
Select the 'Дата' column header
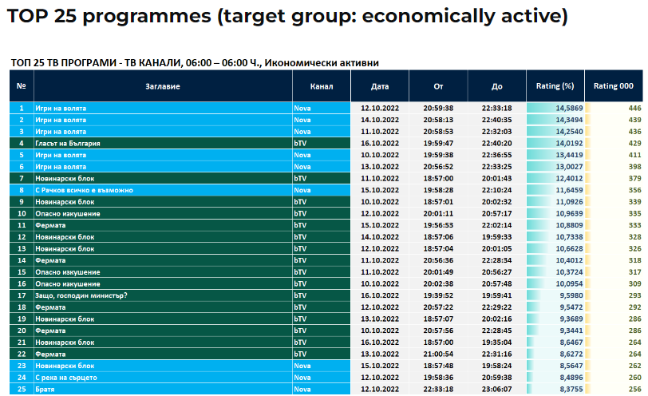click(380, 86)
